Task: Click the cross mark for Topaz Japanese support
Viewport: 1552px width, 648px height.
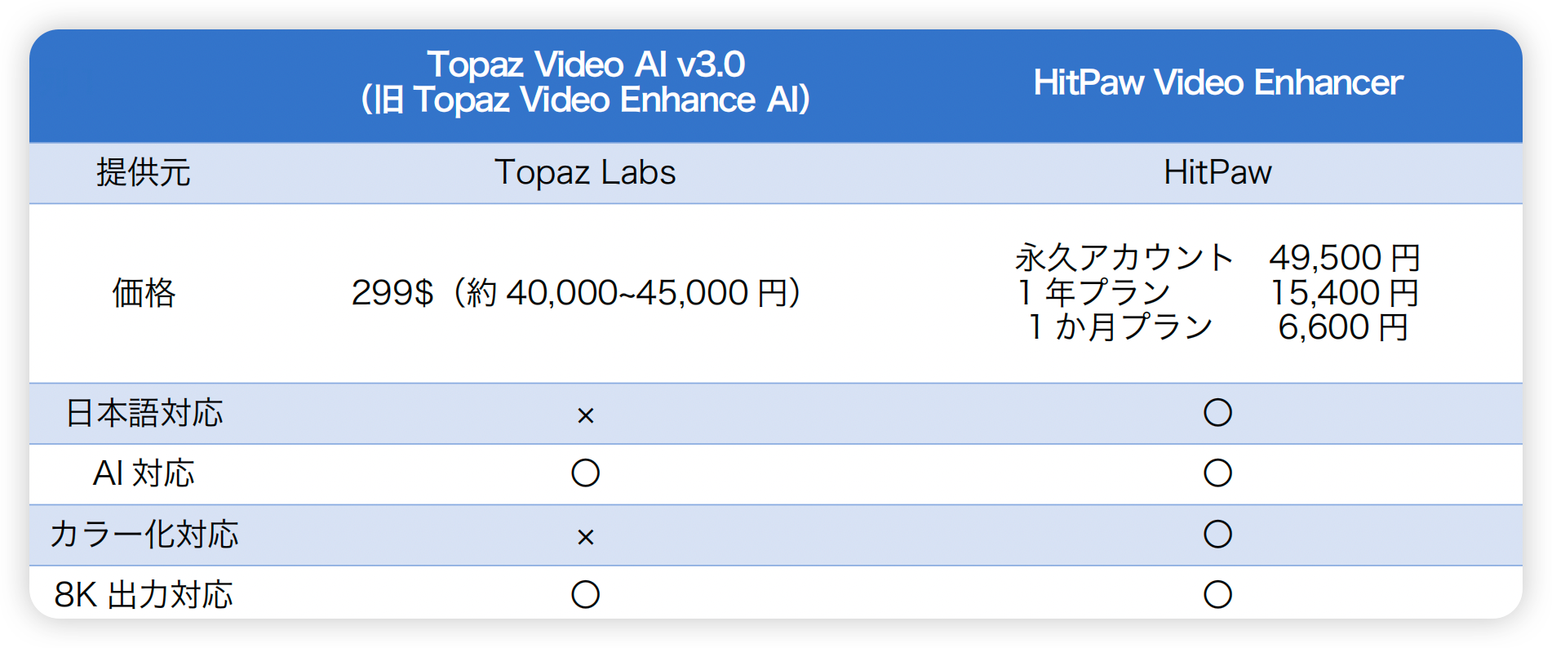Action: [x=585, y=415]
